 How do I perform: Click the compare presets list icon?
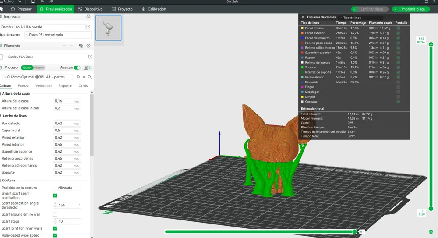86,67
